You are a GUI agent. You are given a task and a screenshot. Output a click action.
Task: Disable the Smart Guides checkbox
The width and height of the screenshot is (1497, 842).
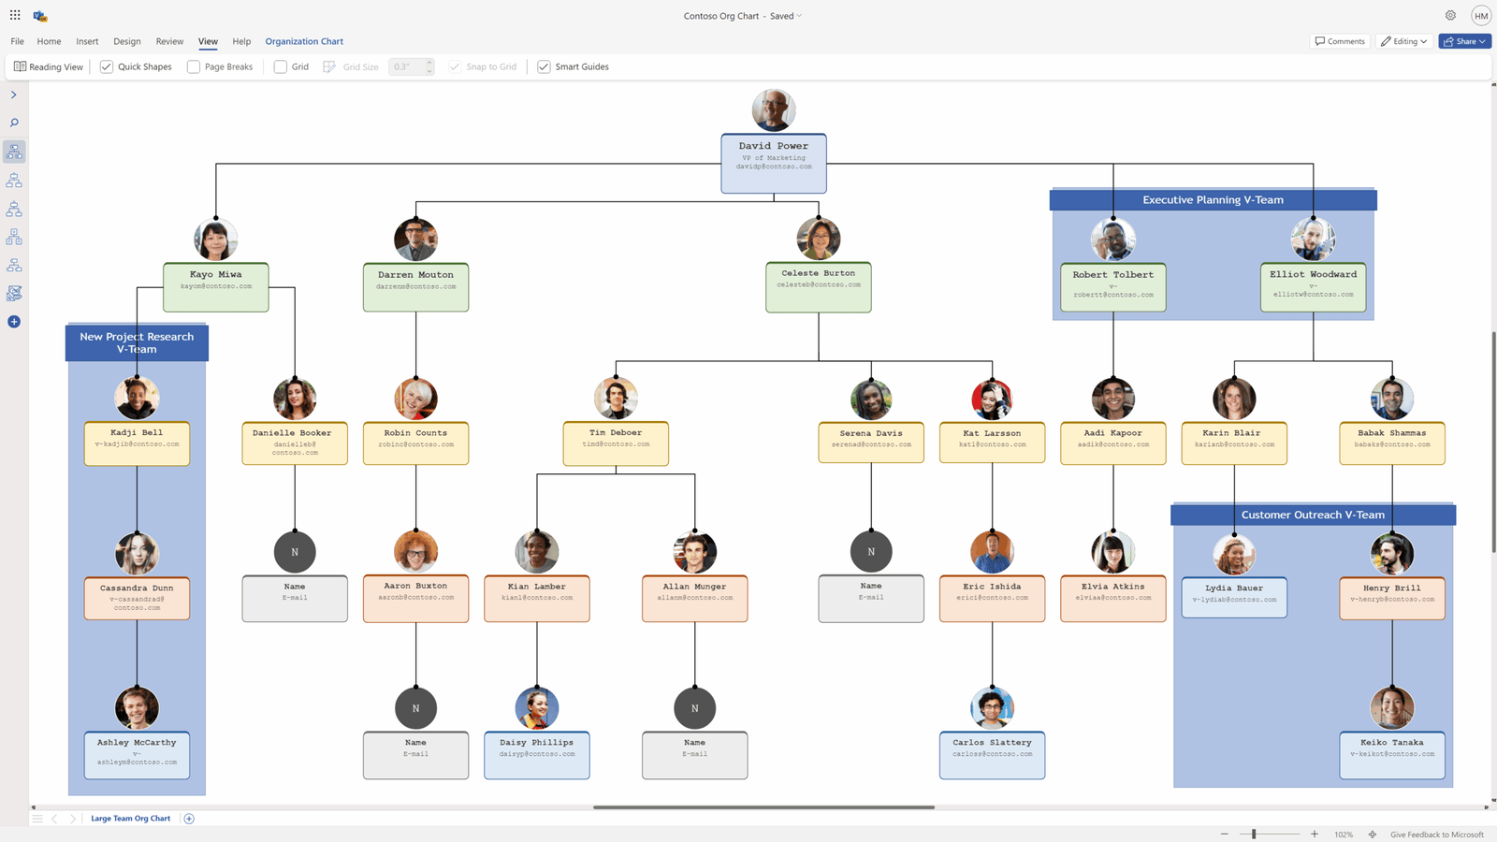coord(544,66)
